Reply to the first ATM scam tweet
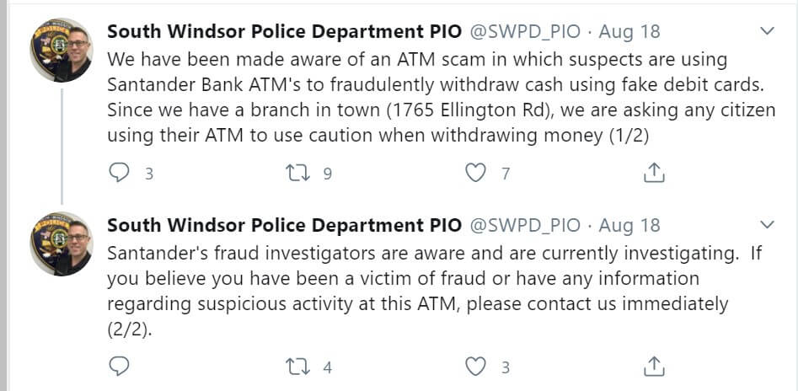Screen dimensions: 798x391 121,174
